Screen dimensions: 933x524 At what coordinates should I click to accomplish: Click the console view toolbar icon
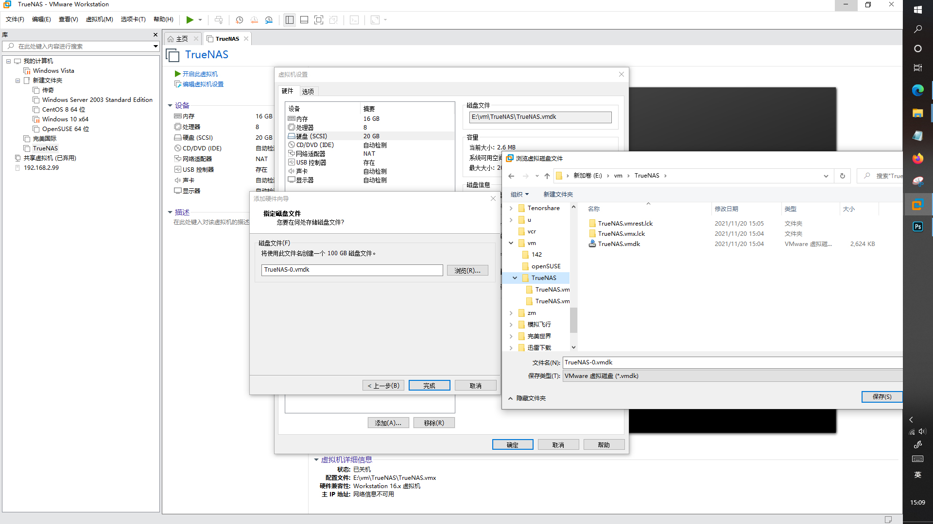(x=354, y=20)
